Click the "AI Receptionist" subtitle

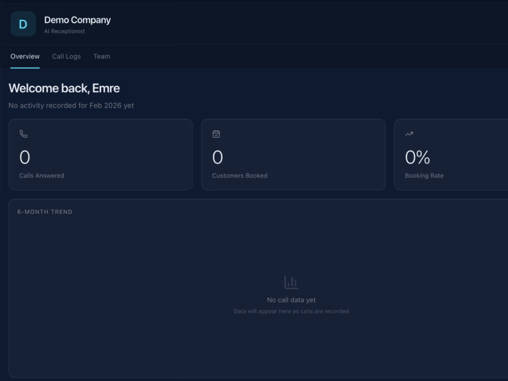point(65,31)
